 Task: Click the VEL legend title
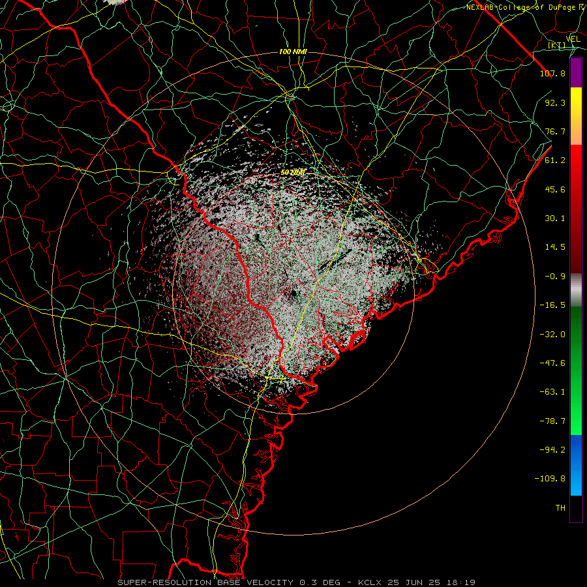tap(573, 39)
